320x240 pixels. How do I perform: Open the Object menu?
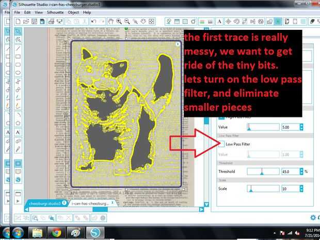[73, 12]
